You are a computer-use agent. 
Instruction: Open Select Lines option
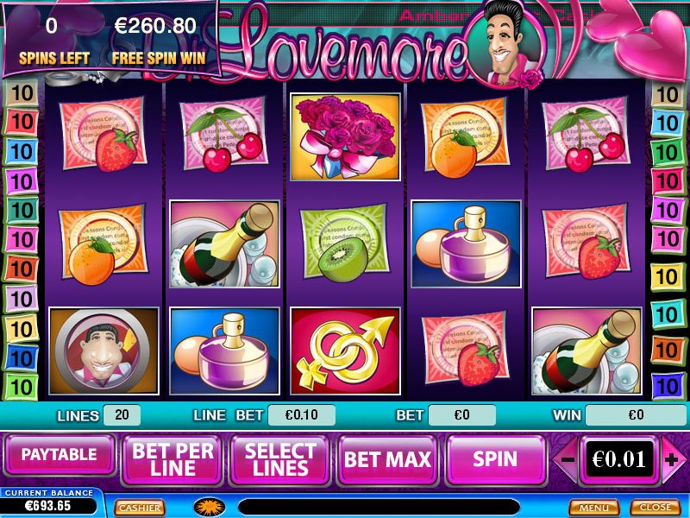point(280,459)
